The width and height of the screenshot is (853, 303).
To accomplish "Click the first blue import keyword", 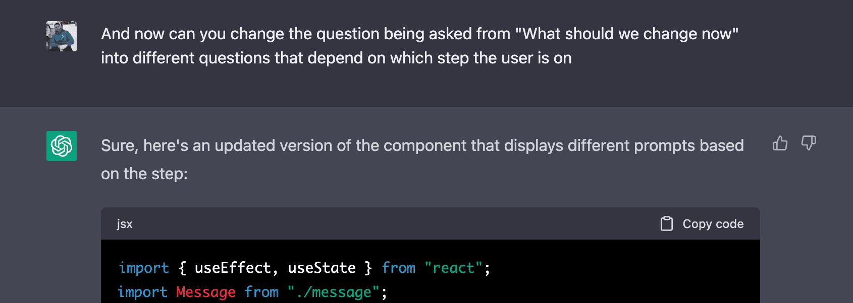I will click(143, 268).
